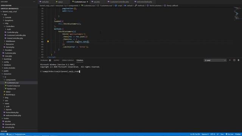
Task: Collapse the Controllers folder
Action: click(x=10, y=26)
